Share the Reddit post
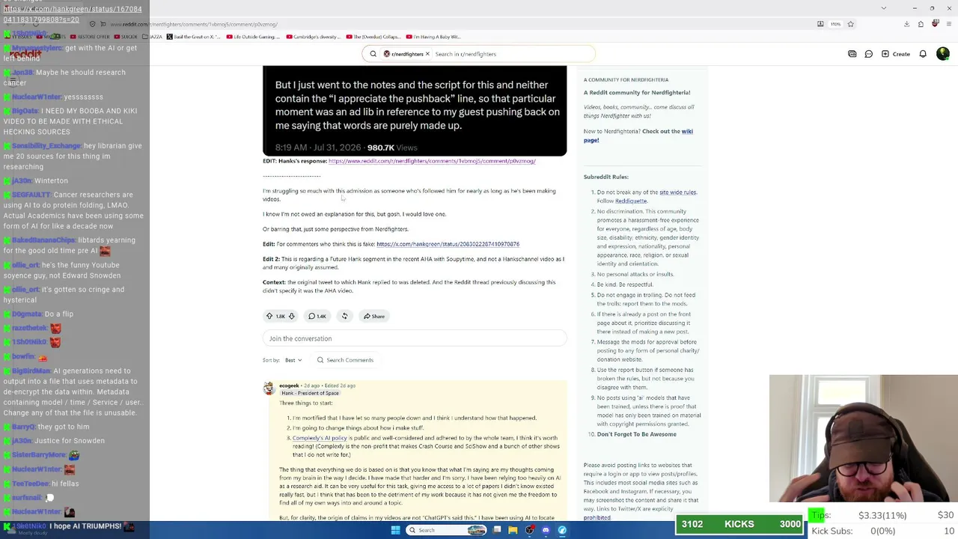 click(373, 316)
